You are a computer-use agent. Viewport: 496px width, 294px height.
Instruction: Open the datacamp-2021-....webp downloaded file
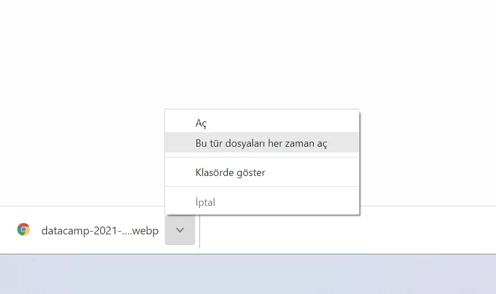click(100, 230)
